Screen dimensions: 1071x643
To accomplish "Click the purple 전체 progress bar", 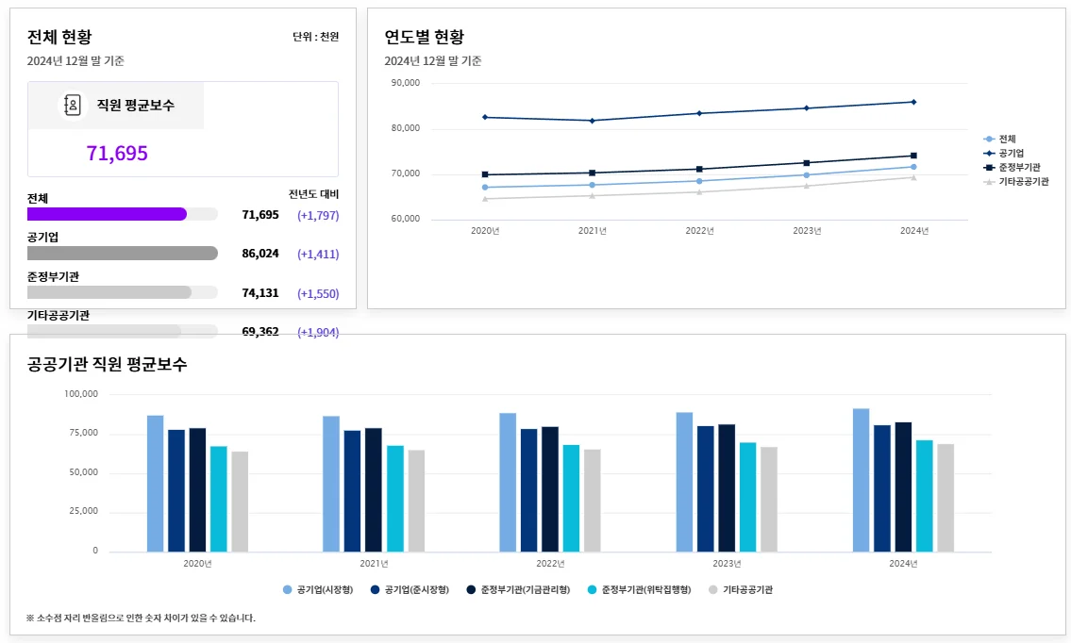I will pyautogui.click(x=107, y=214).
